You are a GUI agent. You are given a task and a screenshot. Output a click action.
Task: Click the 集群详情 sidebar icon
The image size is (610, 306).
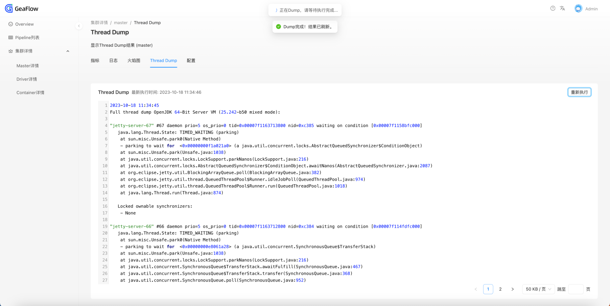coord(10,51)
